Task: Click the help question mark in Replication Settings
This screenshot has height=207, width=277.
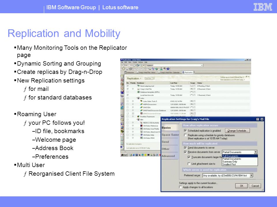Action: tap(258, 119)
